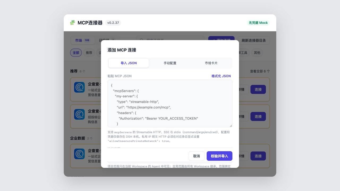Click "url": "https://example.com/mcp" line
340x191 pixels.
(x=144, y=107)
